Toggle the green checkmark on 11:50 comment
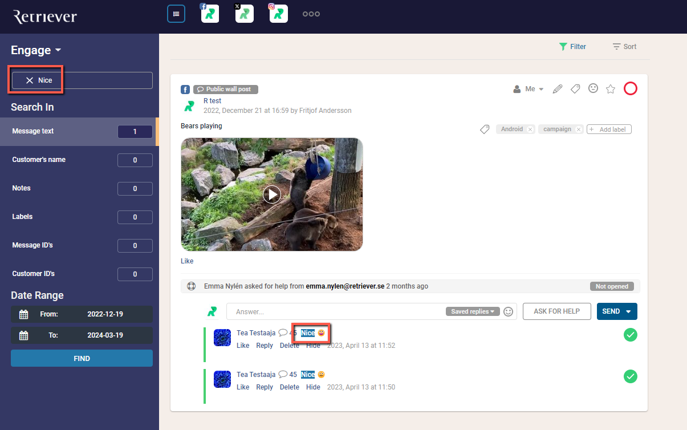The height and width of the screenshot is (430, 687). [631, 376]
